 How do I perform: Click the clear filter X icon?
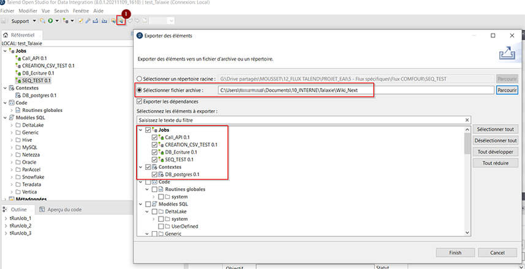point(467,120)
